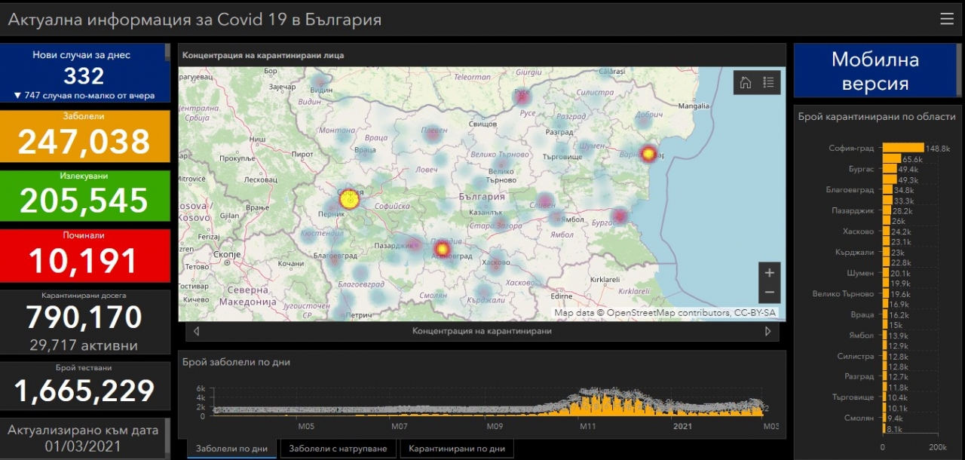Reset map to default home extent
Viewport: 965px width, 460px height.
(x=746, y=83)
